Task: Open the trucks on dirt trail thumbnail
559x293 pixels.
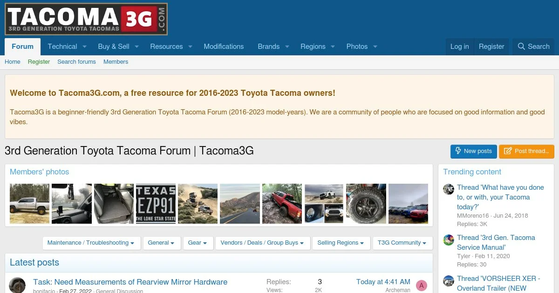Action: [198, 204]
